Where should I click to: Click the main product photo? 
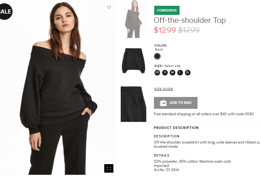click(x=58, y=88)
